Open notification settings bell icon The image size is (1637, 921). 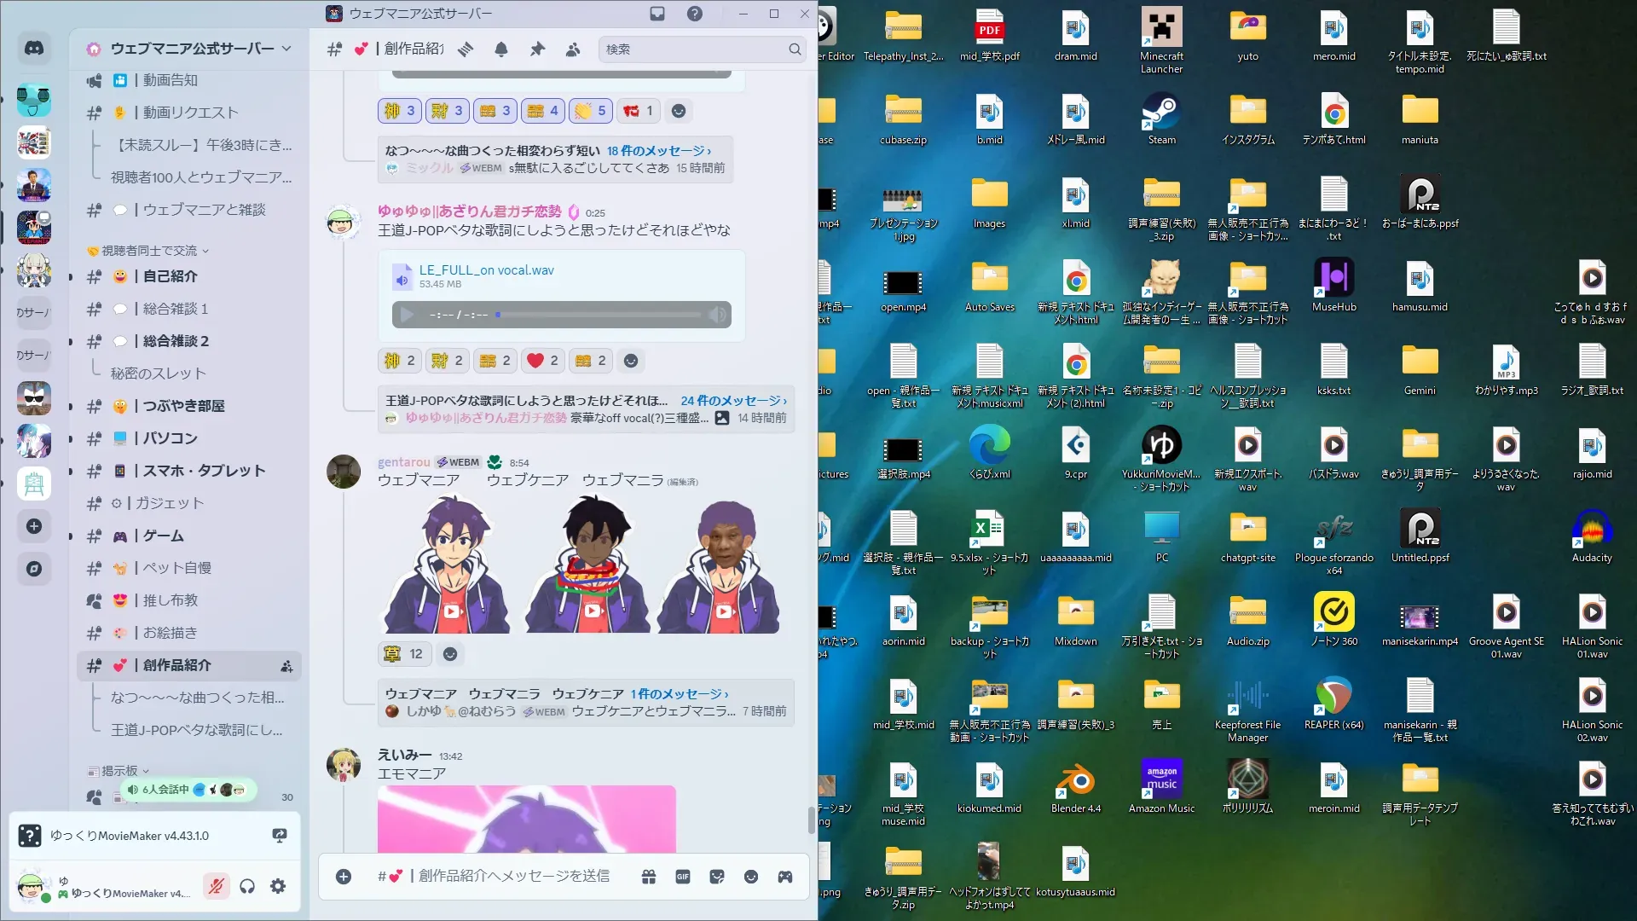[501, 49]
